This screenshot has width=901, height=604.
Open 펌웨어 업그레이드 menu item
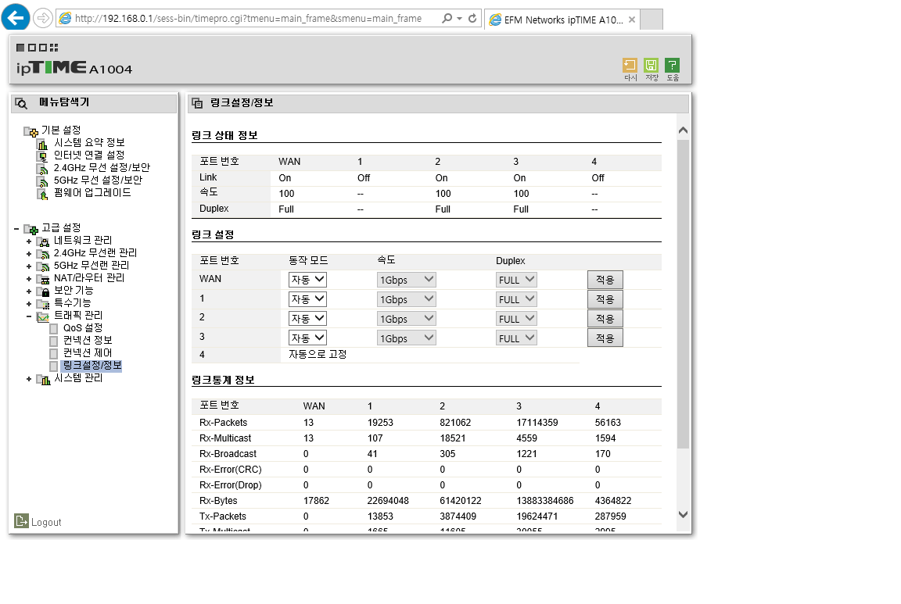(92, 193)
